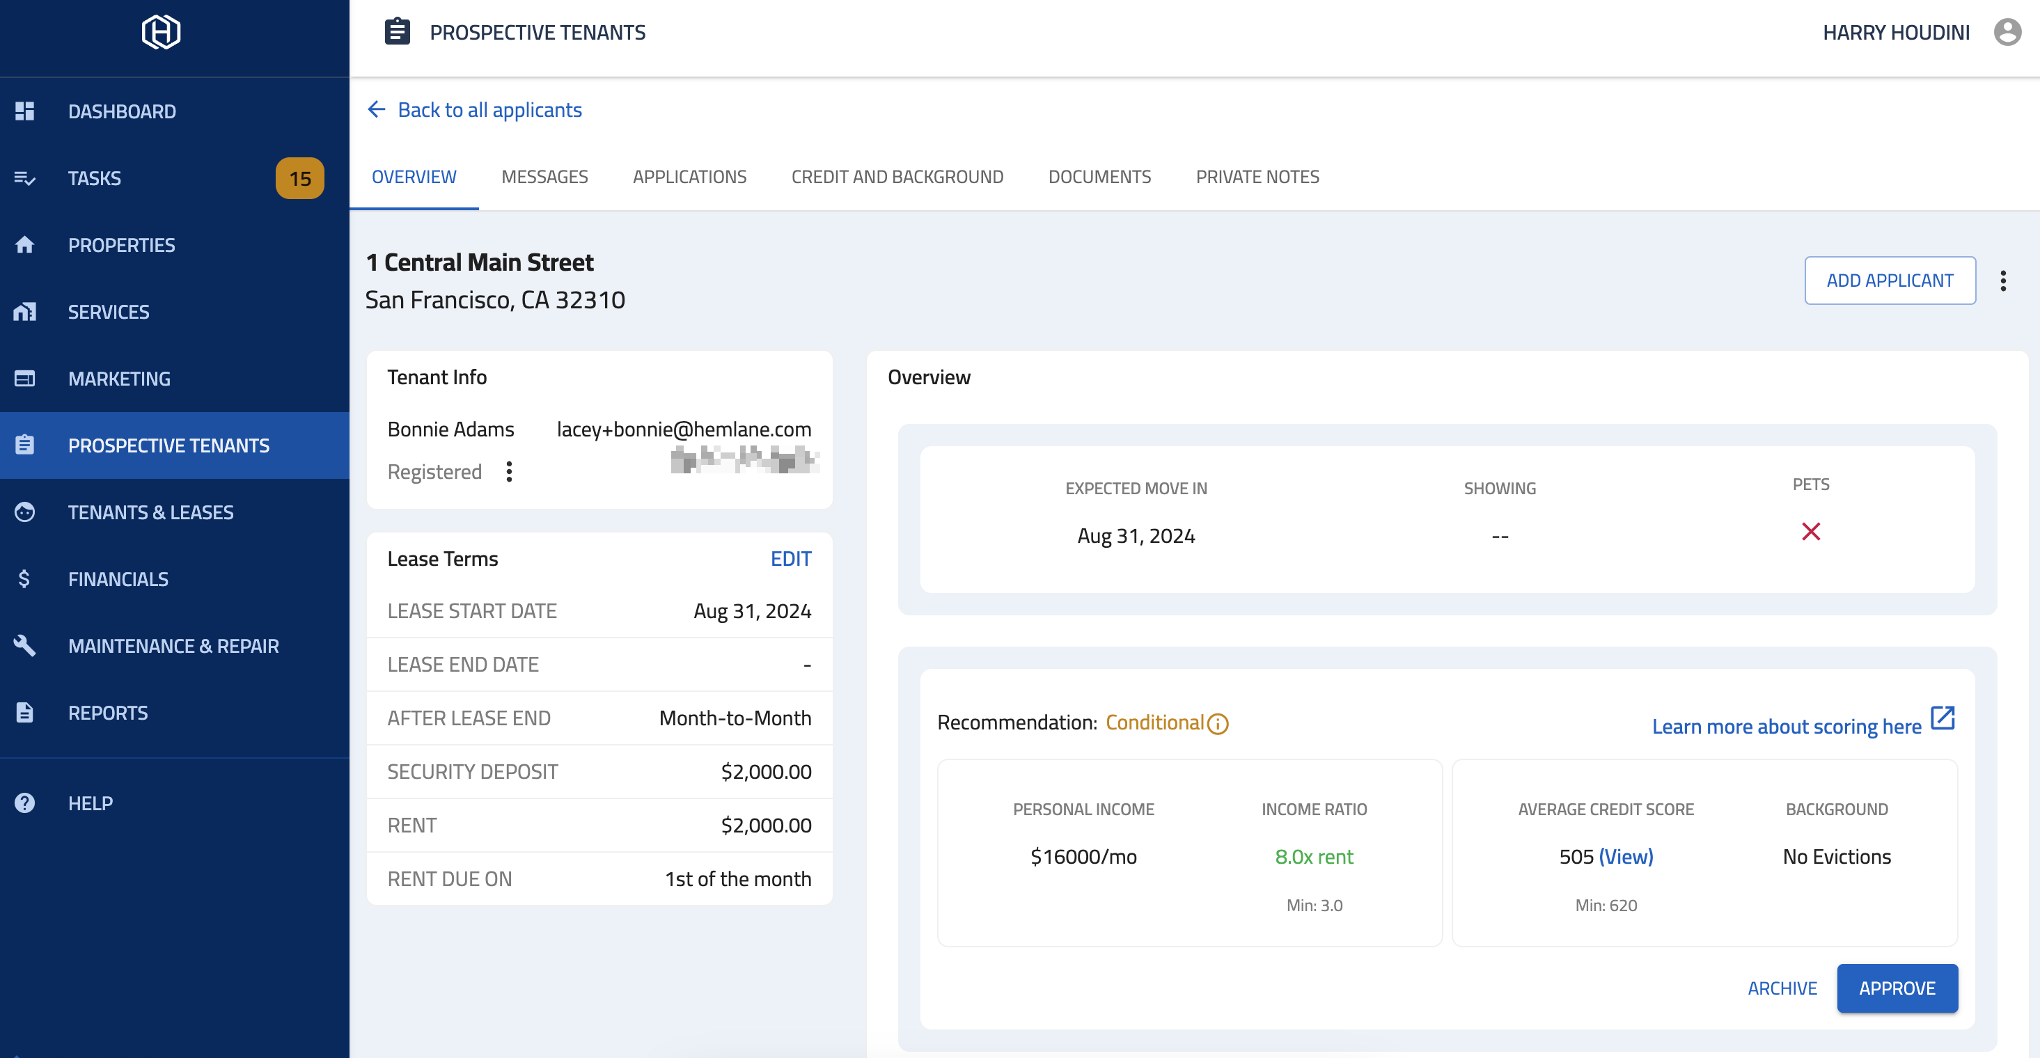Click the Financials dollar icon
2040x1058 pixels.
click(x=24, y=579)
